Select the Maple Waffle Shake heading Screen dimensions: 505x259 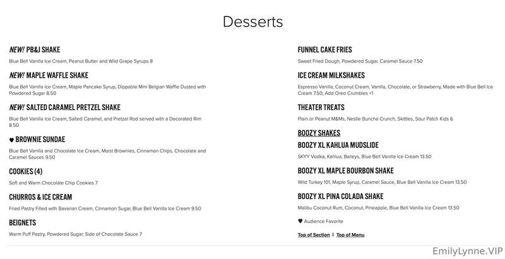tap(49, 75)
